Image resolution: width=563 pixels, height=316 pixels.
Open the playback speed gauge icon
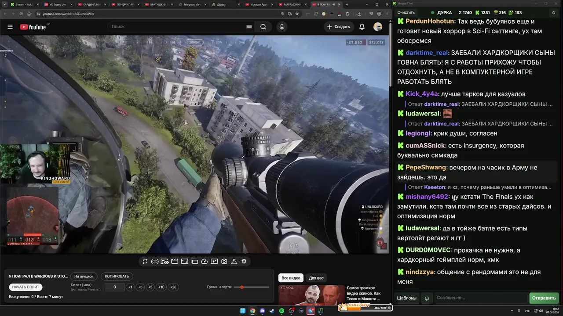tap(204, 262)
